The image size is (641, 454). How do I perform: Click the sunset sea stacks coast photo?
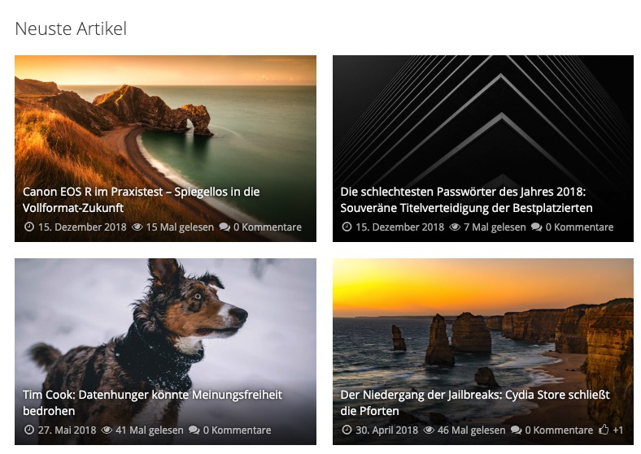pyautogui.click(x=483, y=326)
